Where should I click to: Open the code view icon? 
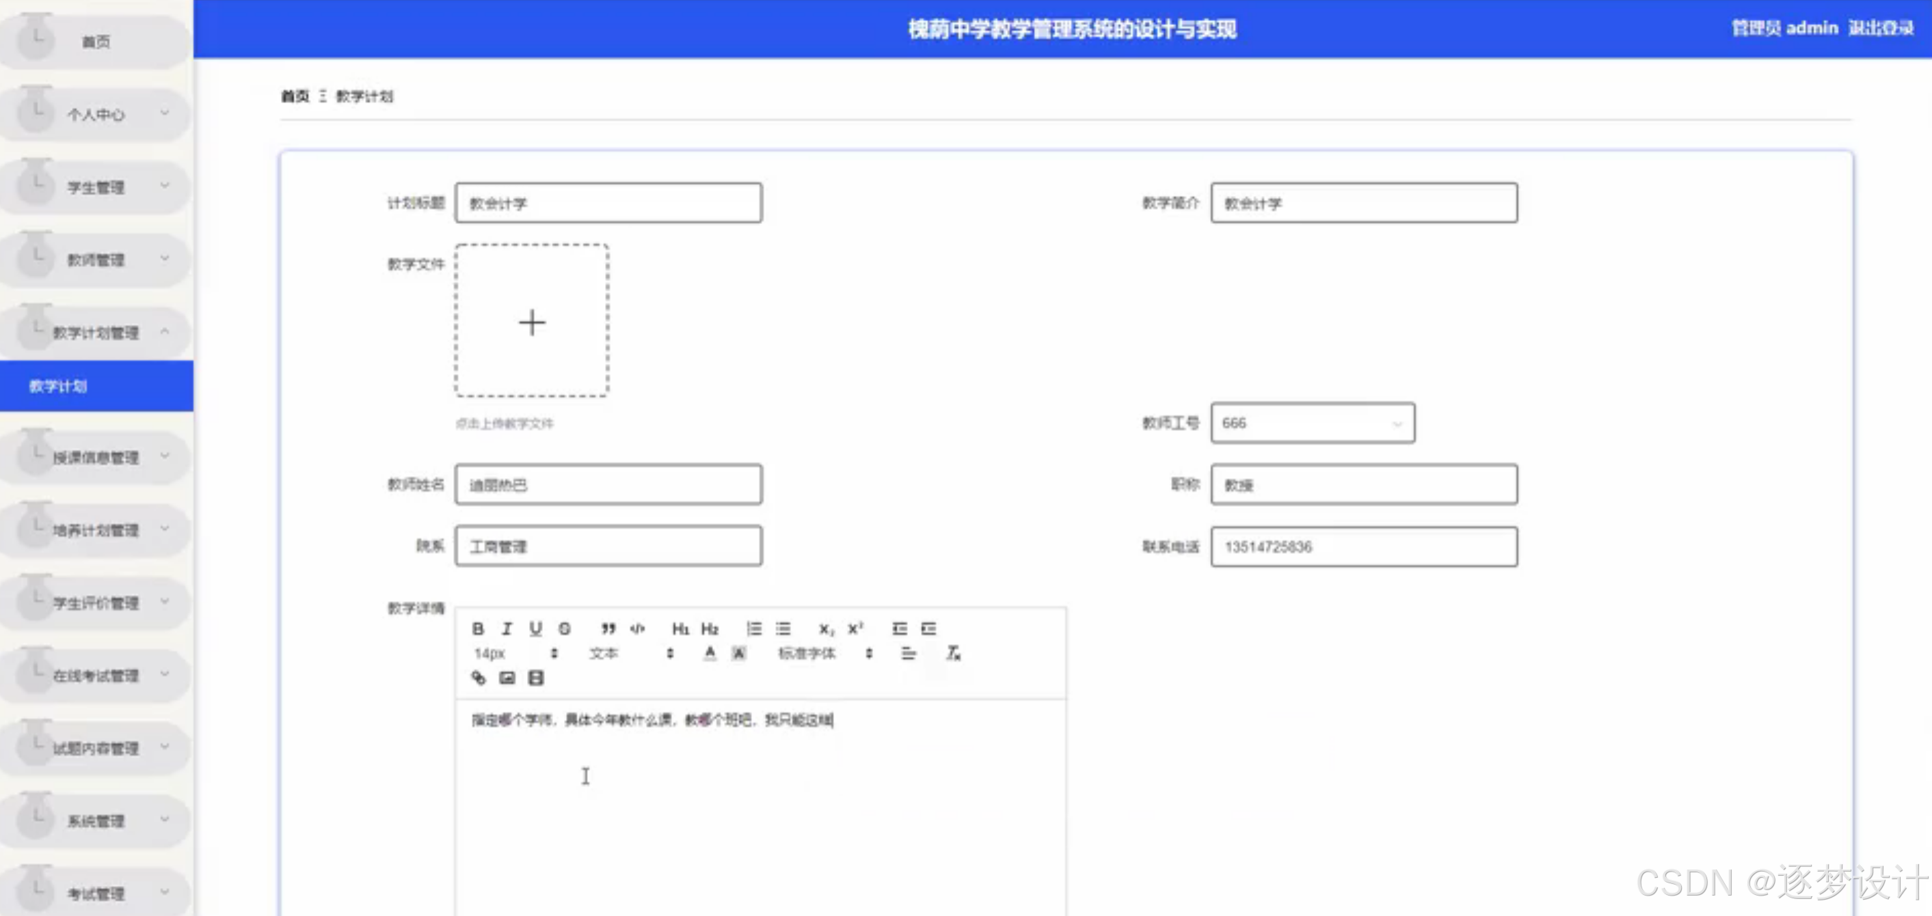coord(639,628)
